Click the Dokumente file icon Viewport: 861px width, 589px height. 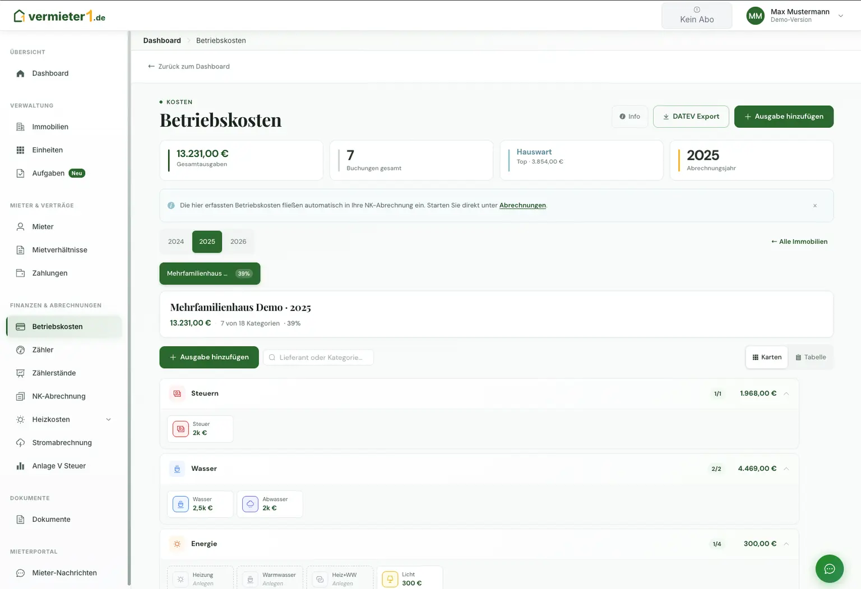pyautogui.click(x=21, y=520)
